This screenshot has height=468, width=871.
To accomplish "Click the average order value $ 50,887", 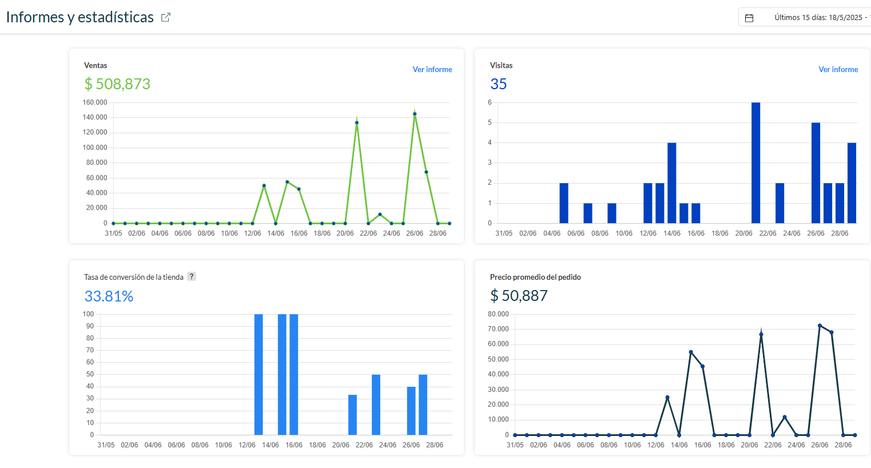I will tap(519, 296).
